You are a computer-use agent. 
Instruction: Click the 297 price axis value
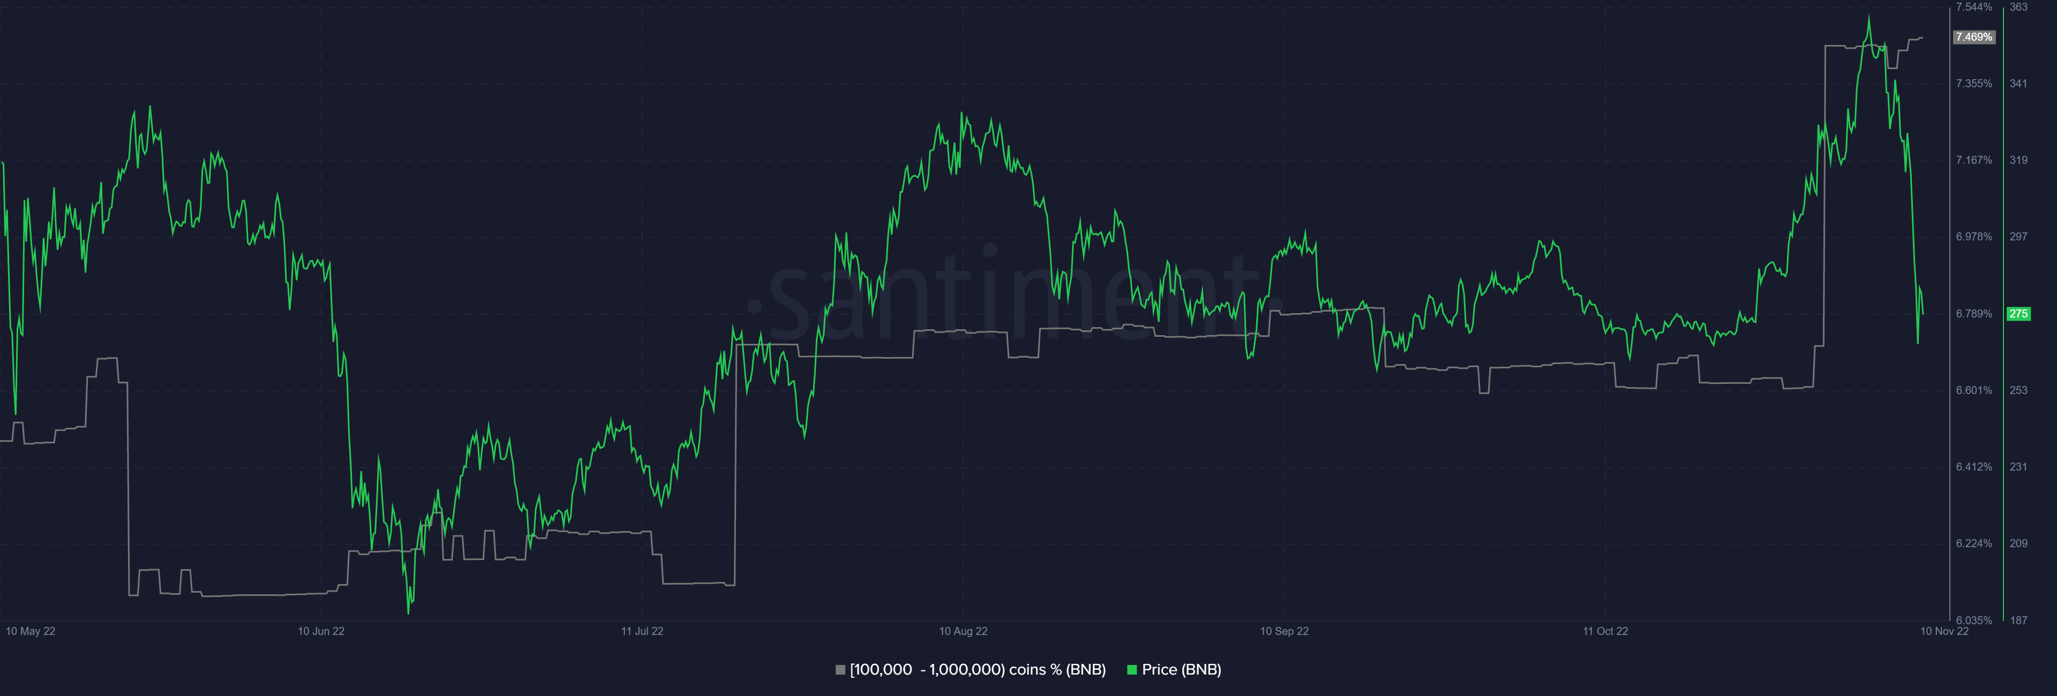pyautogui.click(x=2018, y=237)
